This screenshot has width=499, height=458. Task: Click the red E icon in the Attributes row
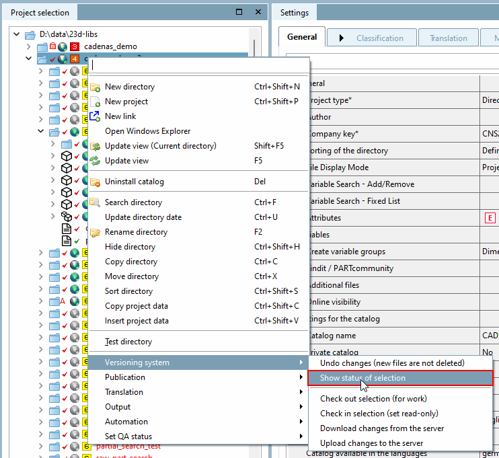click(490, 218)
